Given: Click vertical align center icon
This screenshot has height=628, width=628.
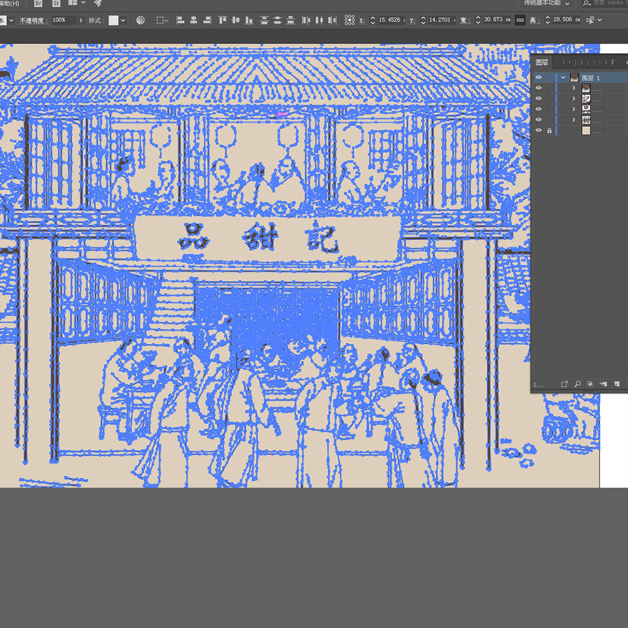Looking at the screenshot, I should tap(236, 20).
